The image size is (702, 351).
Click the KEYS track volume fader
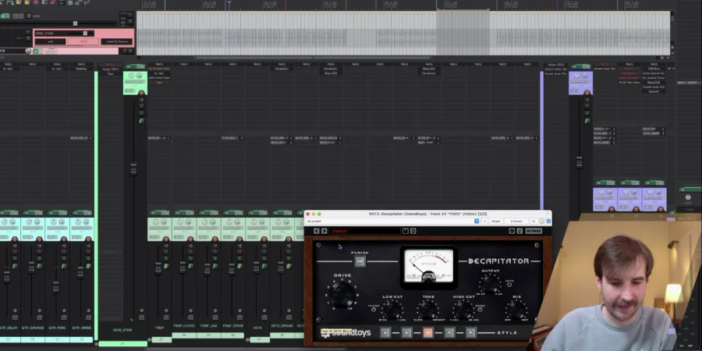point(256,268)
